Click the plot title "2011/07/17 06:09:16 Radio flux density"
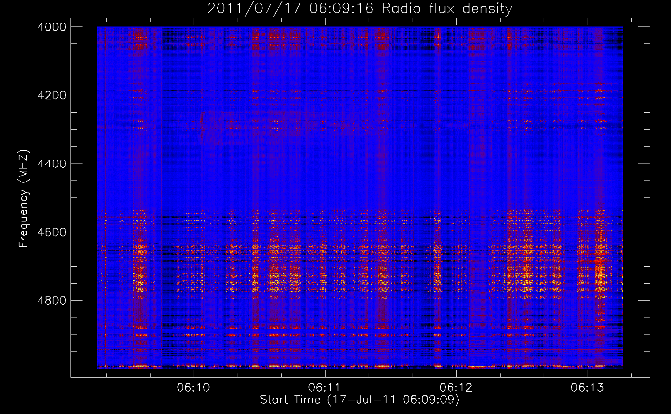 360,9
